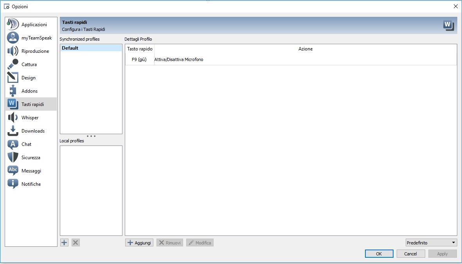Select the Downloads tray icon
The height and width of the screenshot is (264, 462).
pyautogui.click(x=13, y=131)
